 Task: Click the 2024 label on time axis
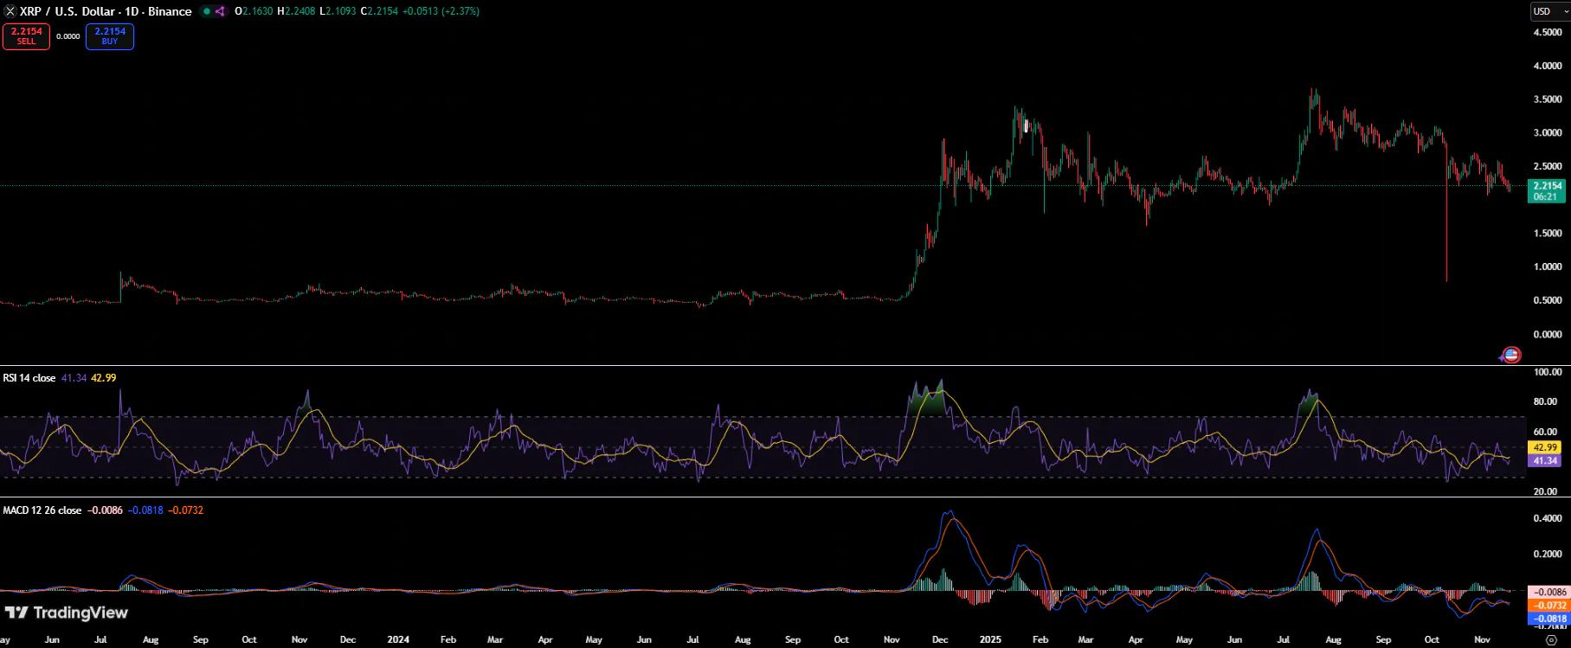(x=398, y=640)
